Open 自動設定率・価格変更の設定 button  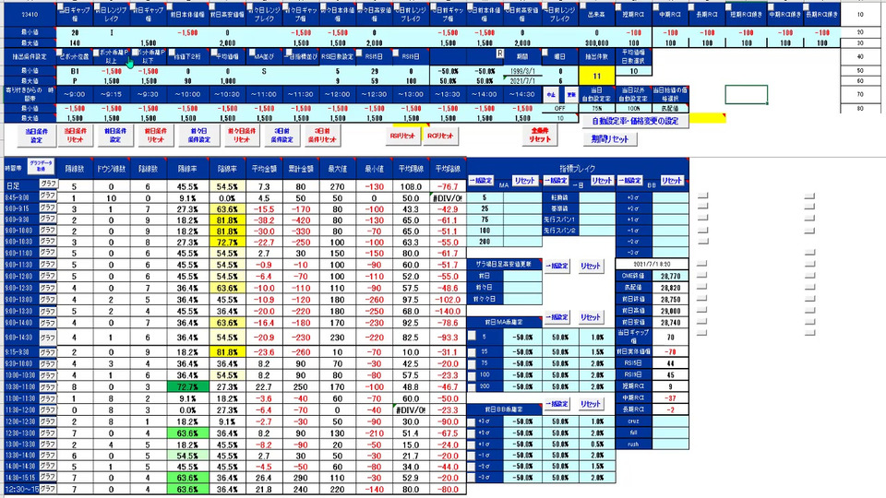point(635,121)
